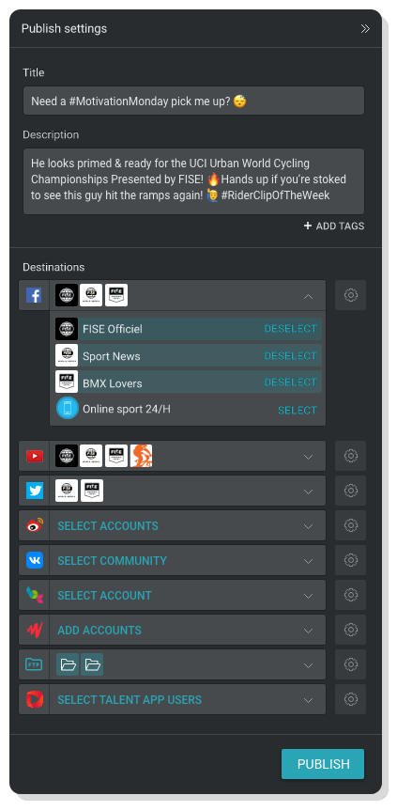Expand the Twitter accounts dropdown

pyautogui.click(x=308, y=491)
